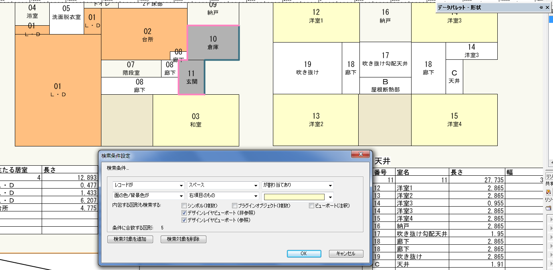The image size is (553, 270).
Task: Click the 検索対象を削除 button
Action: click(183, 239)
